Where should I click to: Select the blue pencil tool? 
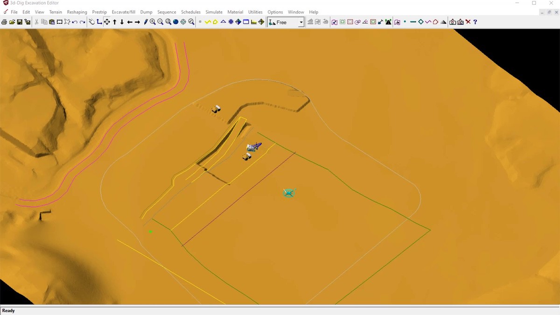point(146,22)
